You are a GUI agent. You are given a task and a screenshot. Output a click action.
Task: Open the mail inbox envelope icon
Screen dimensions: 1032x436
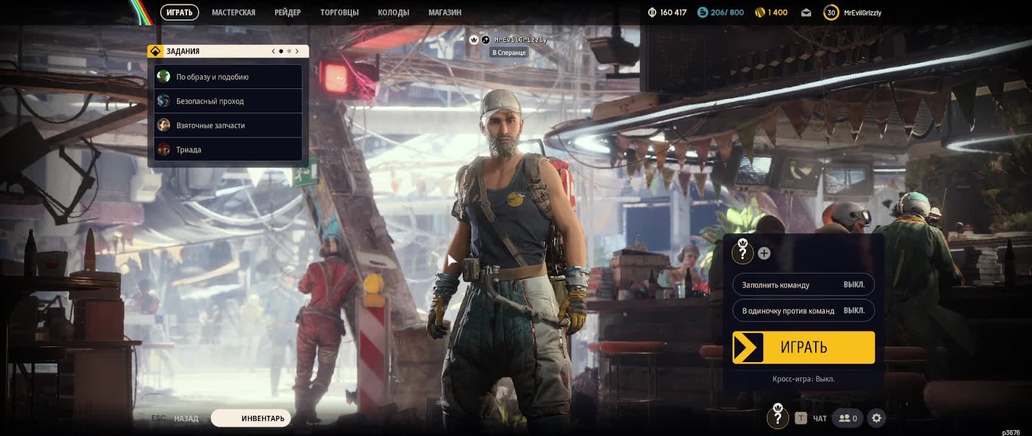pos(805,12)
